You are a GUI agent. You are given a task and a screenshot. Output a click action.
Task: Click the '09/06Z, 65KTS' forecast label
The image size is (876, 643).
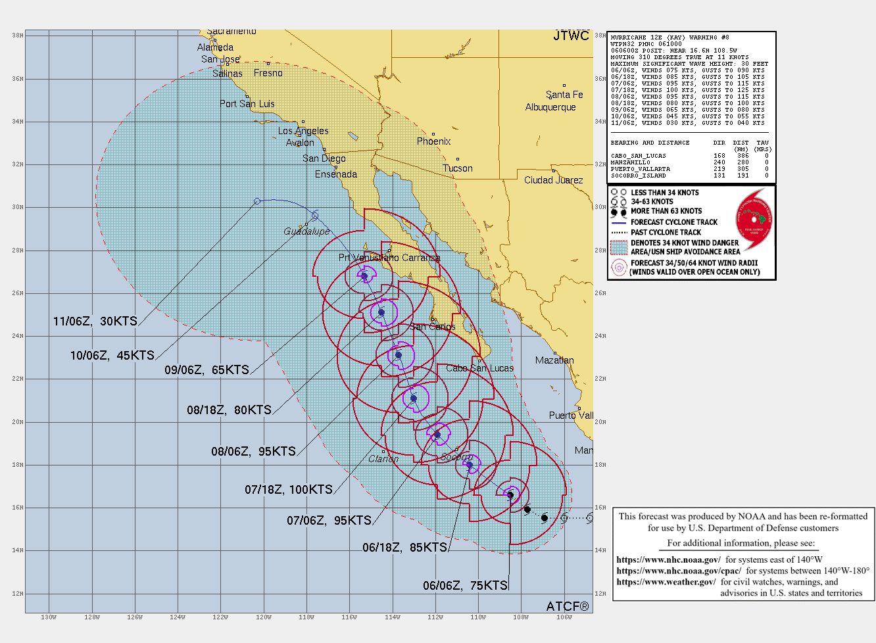click(207, 370)
